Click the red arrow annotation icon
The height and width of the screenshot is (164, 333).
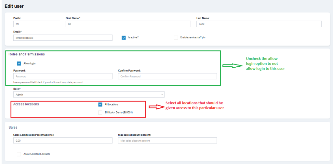click(156, 106)
